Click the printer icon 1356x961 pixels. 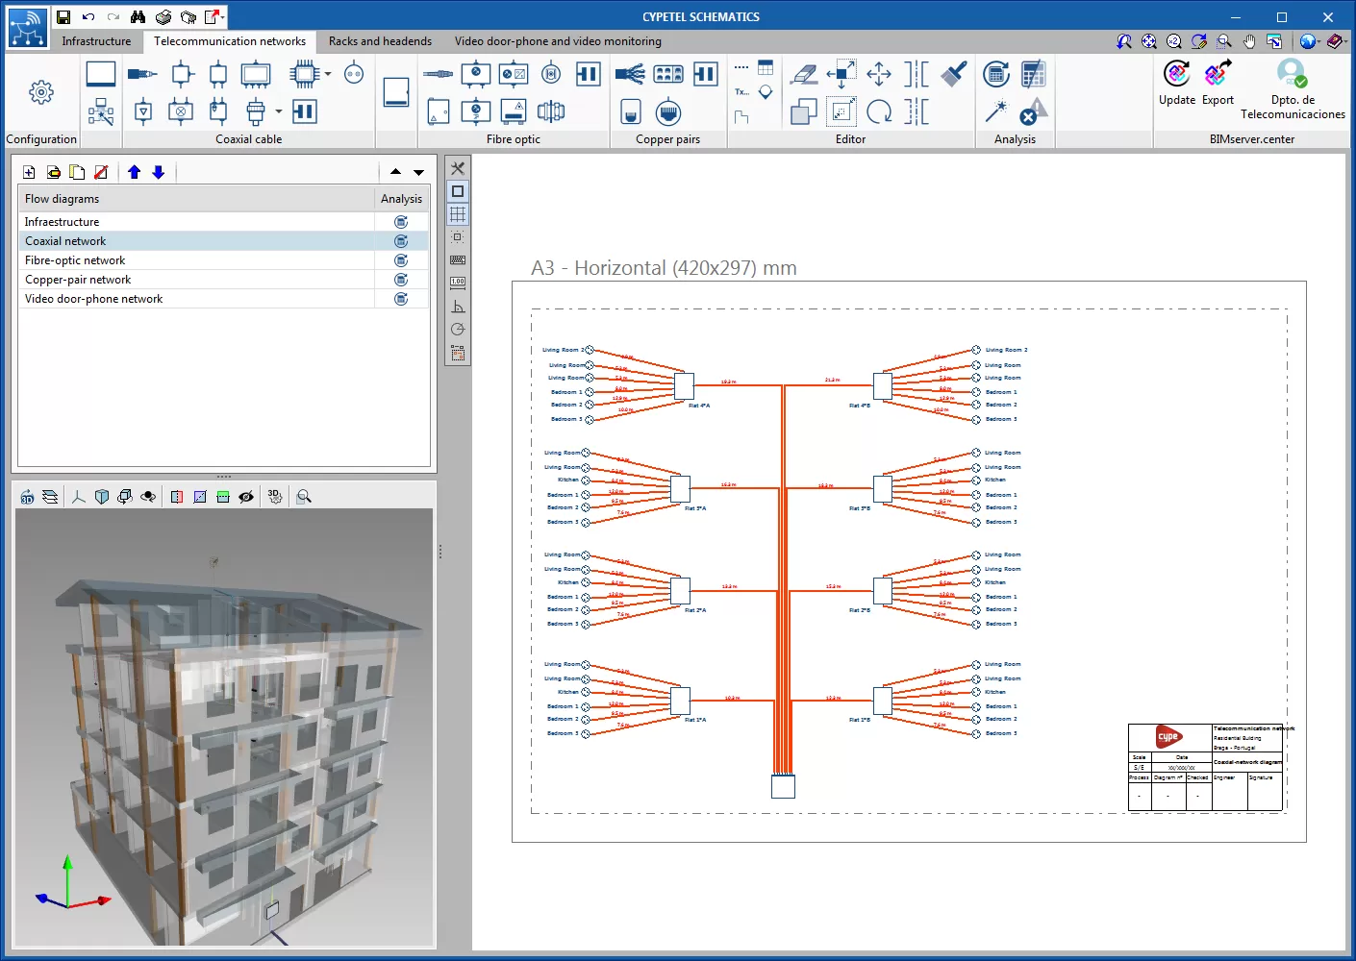click(163, 16)
